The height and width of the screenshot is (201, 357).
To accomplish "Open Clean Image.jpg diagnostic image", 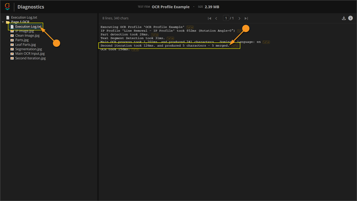I will pos(27,36).
